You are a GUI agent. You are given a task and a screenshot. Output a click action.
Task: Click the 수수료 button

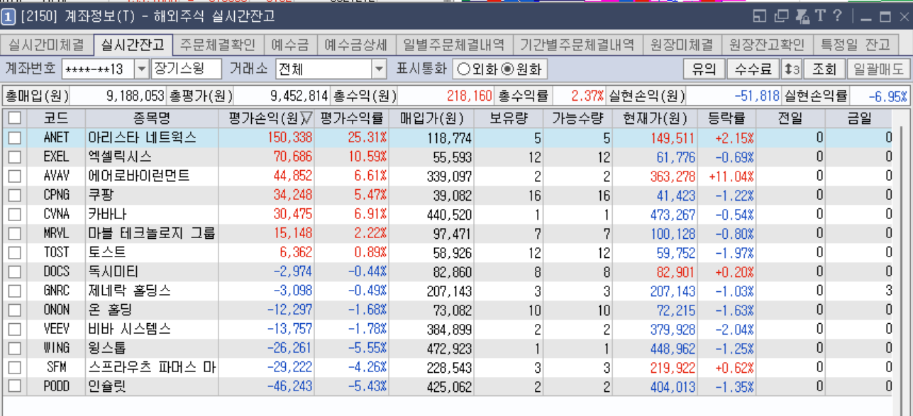(753, 69)
